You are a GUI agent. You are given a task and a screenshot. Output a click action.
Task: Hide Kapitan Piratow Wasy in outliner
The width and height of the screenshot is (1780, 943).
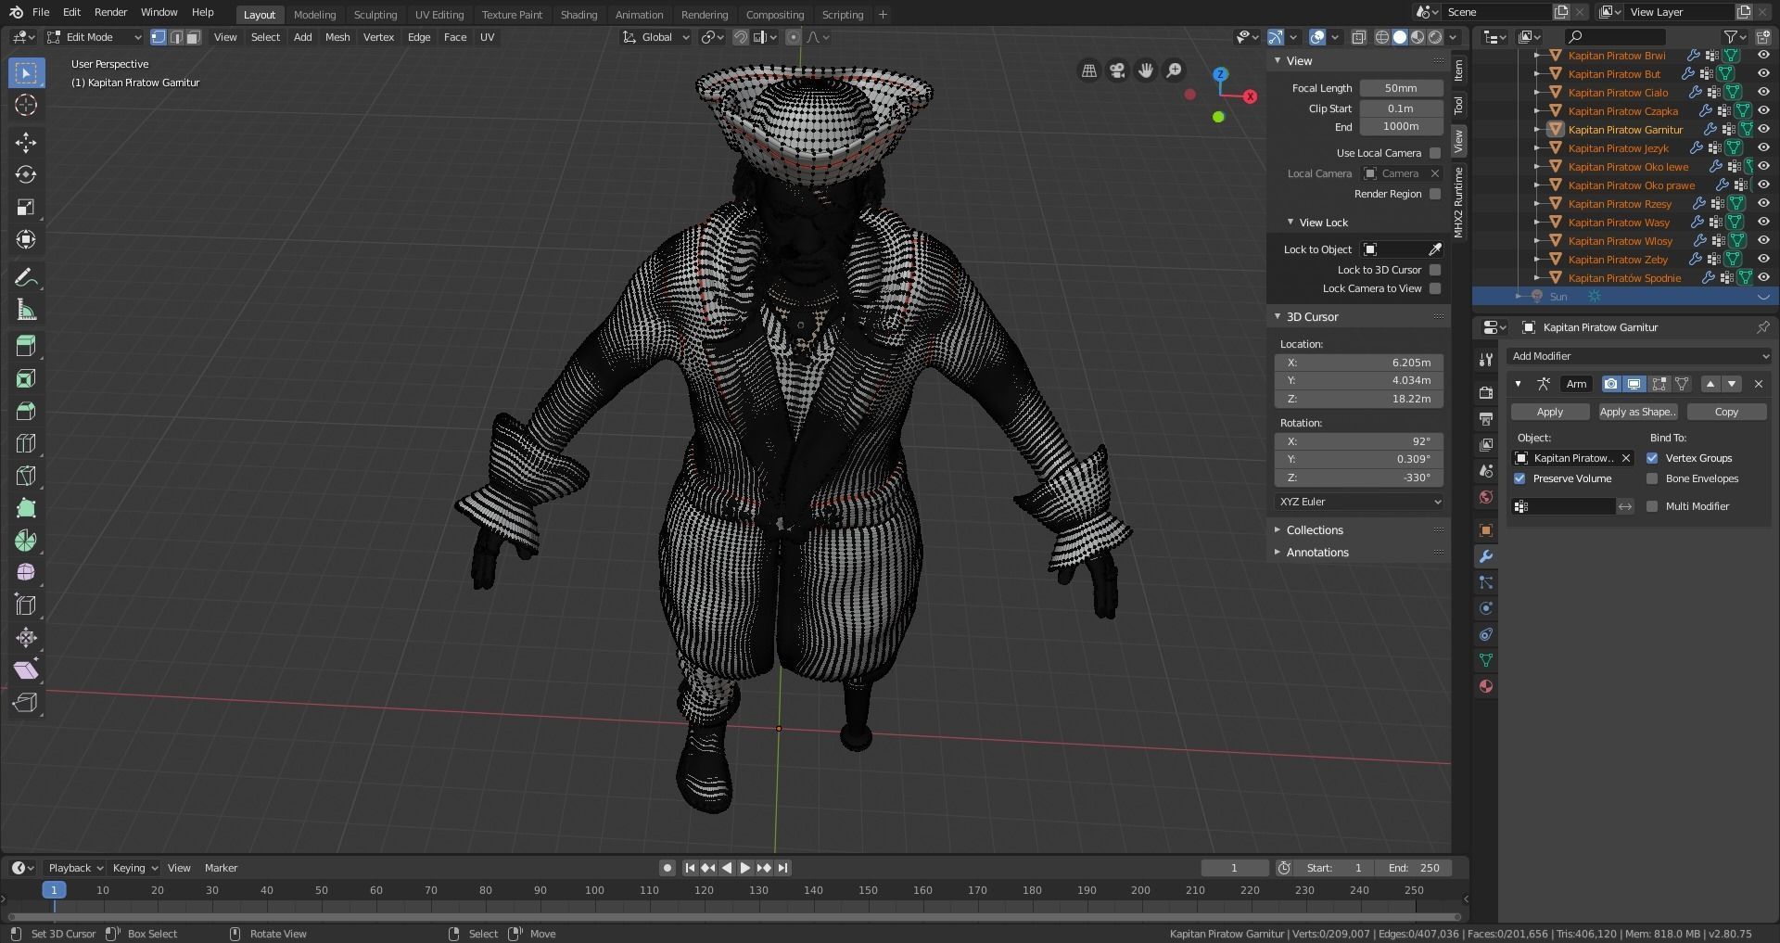[x=1763, y=223]
